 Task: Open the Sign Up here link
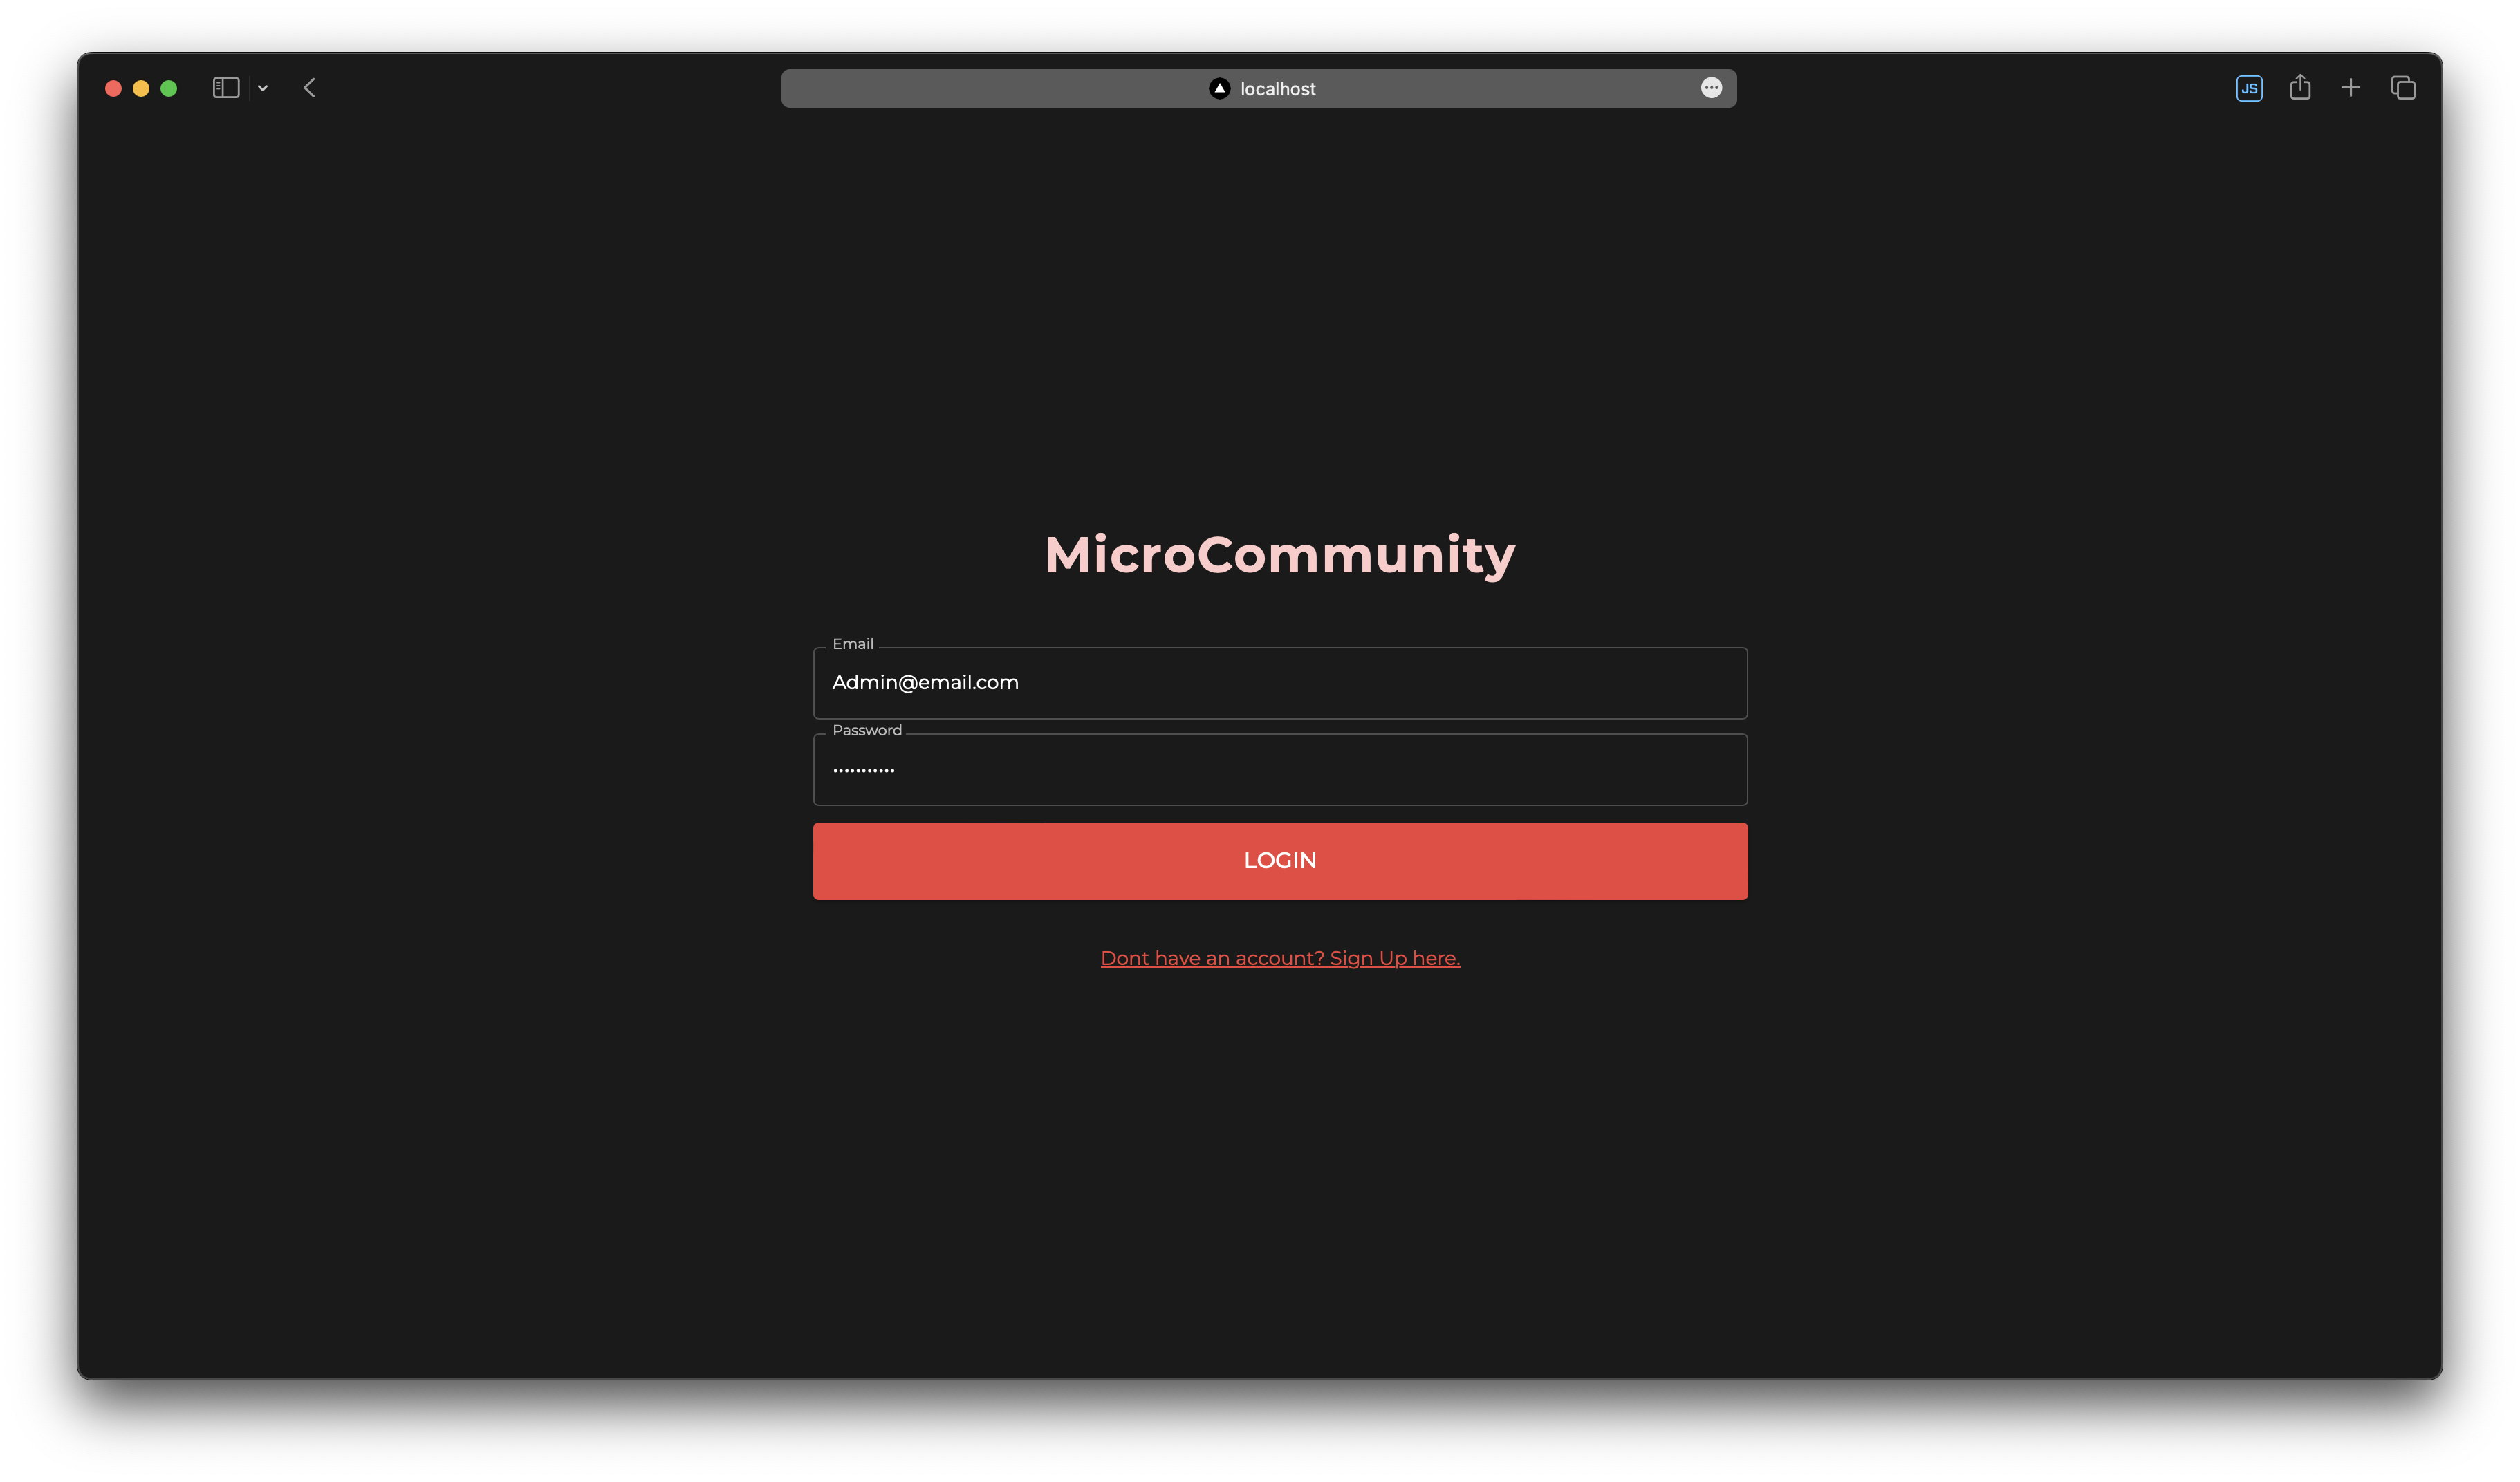coord(1280,958)
